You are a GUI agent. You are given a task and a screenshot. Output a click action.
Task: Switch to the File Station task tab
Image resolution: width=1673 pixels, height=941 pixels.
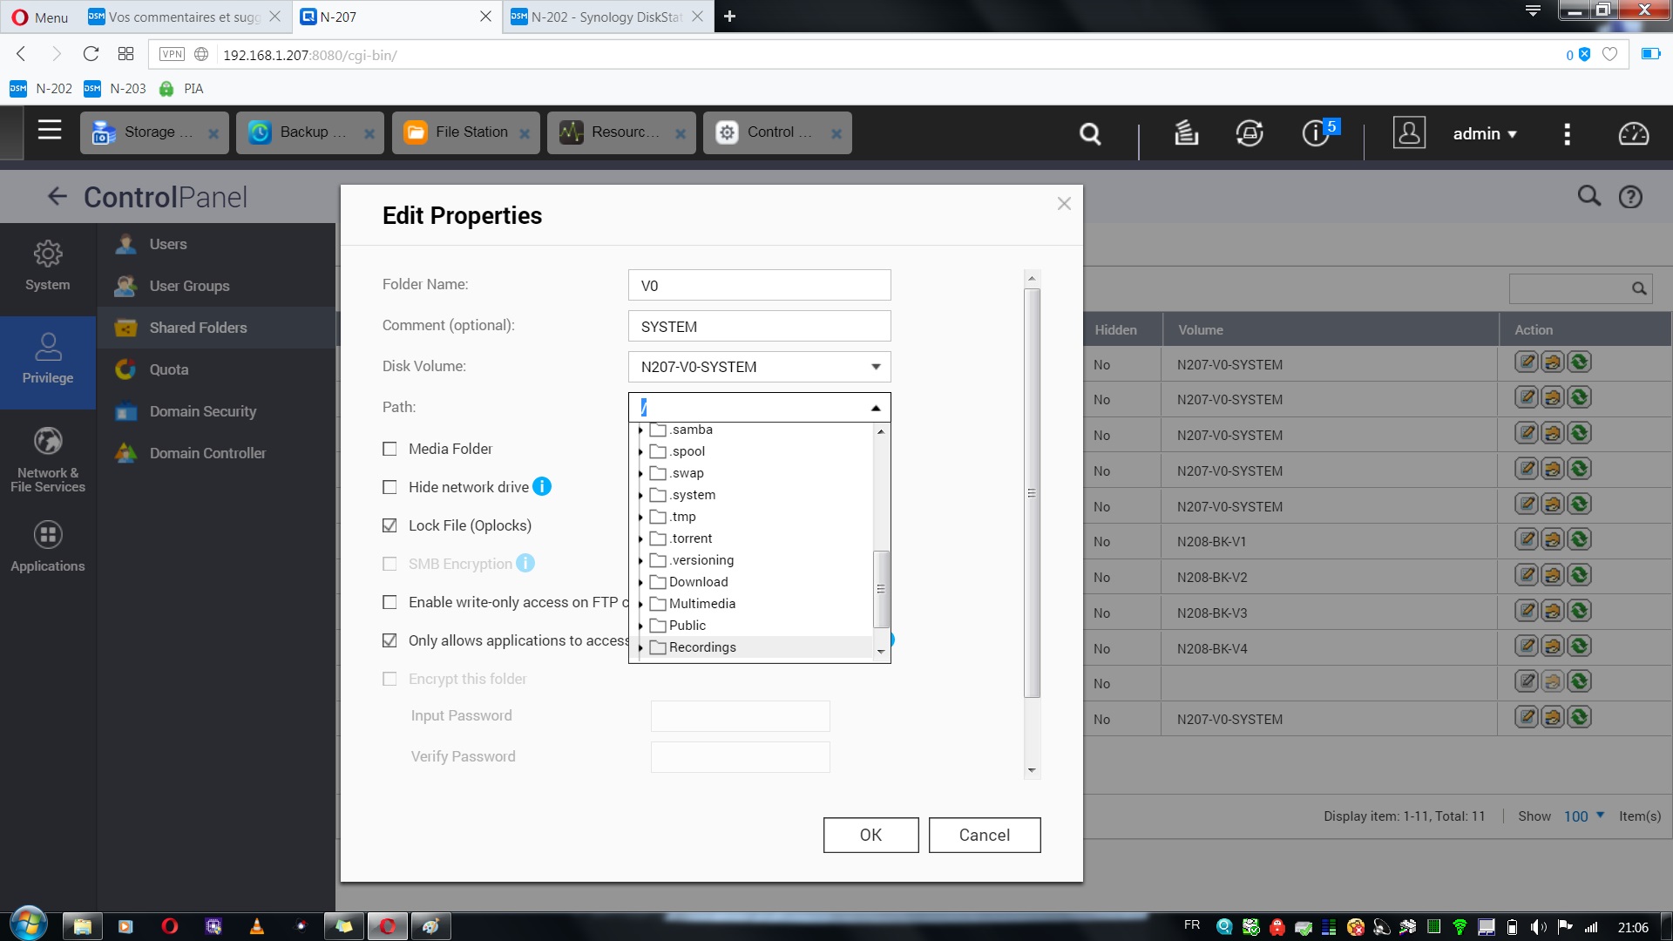[x=465, y=132]
